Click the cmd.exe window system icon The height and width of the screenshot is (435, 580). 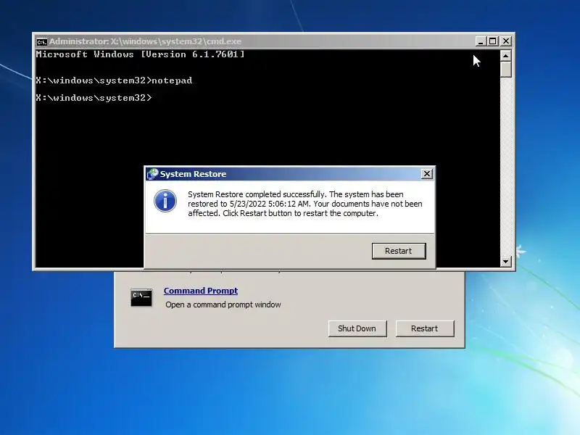click(42, 42)
